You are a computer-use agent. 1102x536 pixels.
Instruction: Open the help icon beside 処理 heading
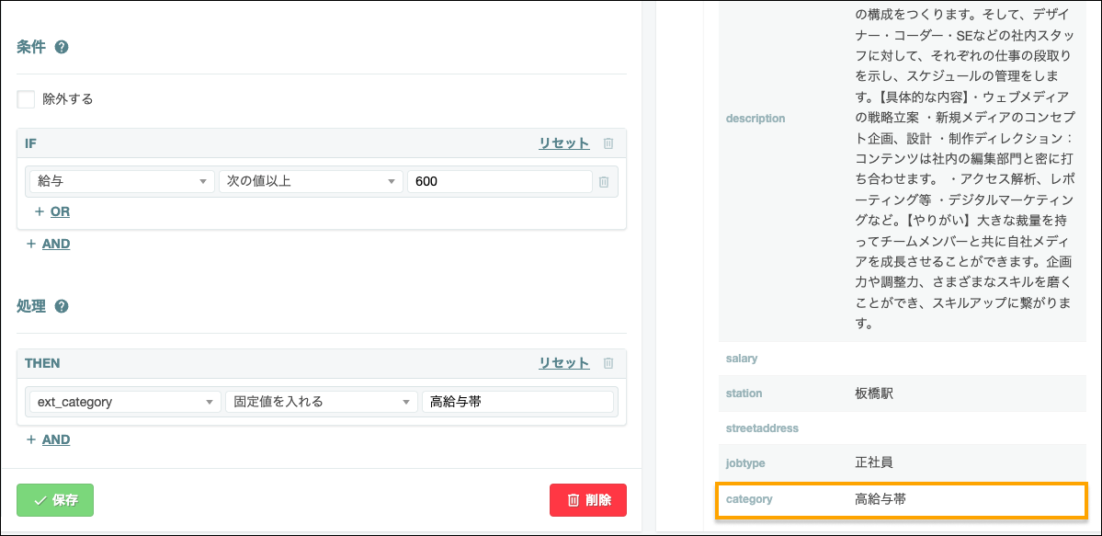click(62, 306)
